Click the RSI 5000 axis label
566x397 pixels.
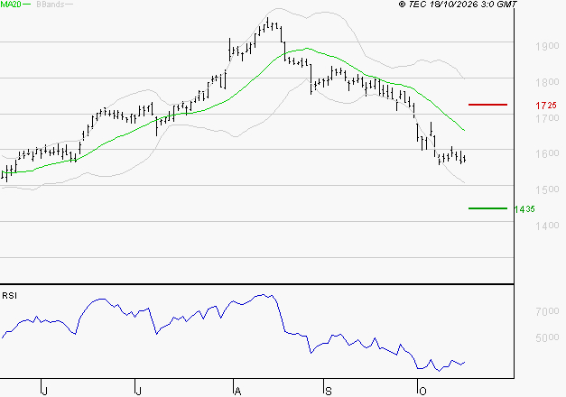coord(547,337)
